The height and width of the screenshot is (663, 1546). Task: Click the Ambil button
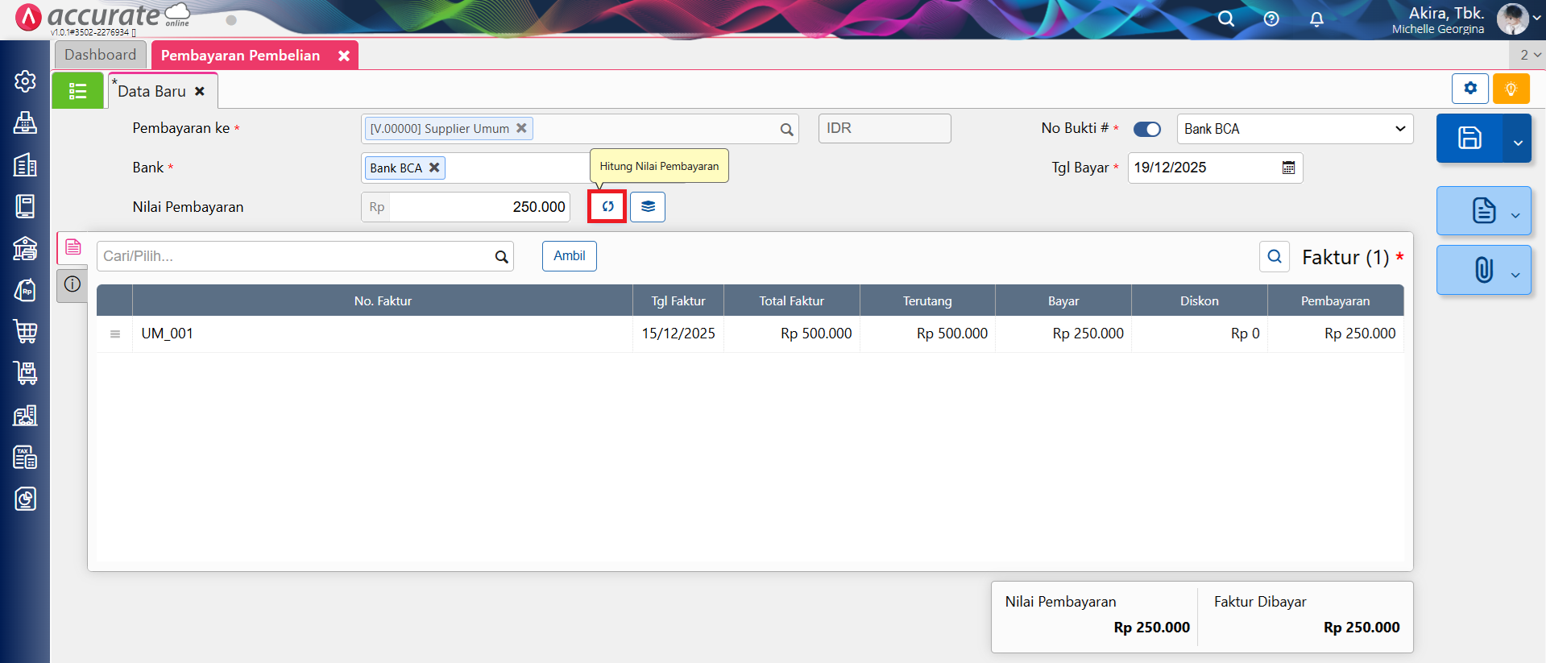coord(569,256)
